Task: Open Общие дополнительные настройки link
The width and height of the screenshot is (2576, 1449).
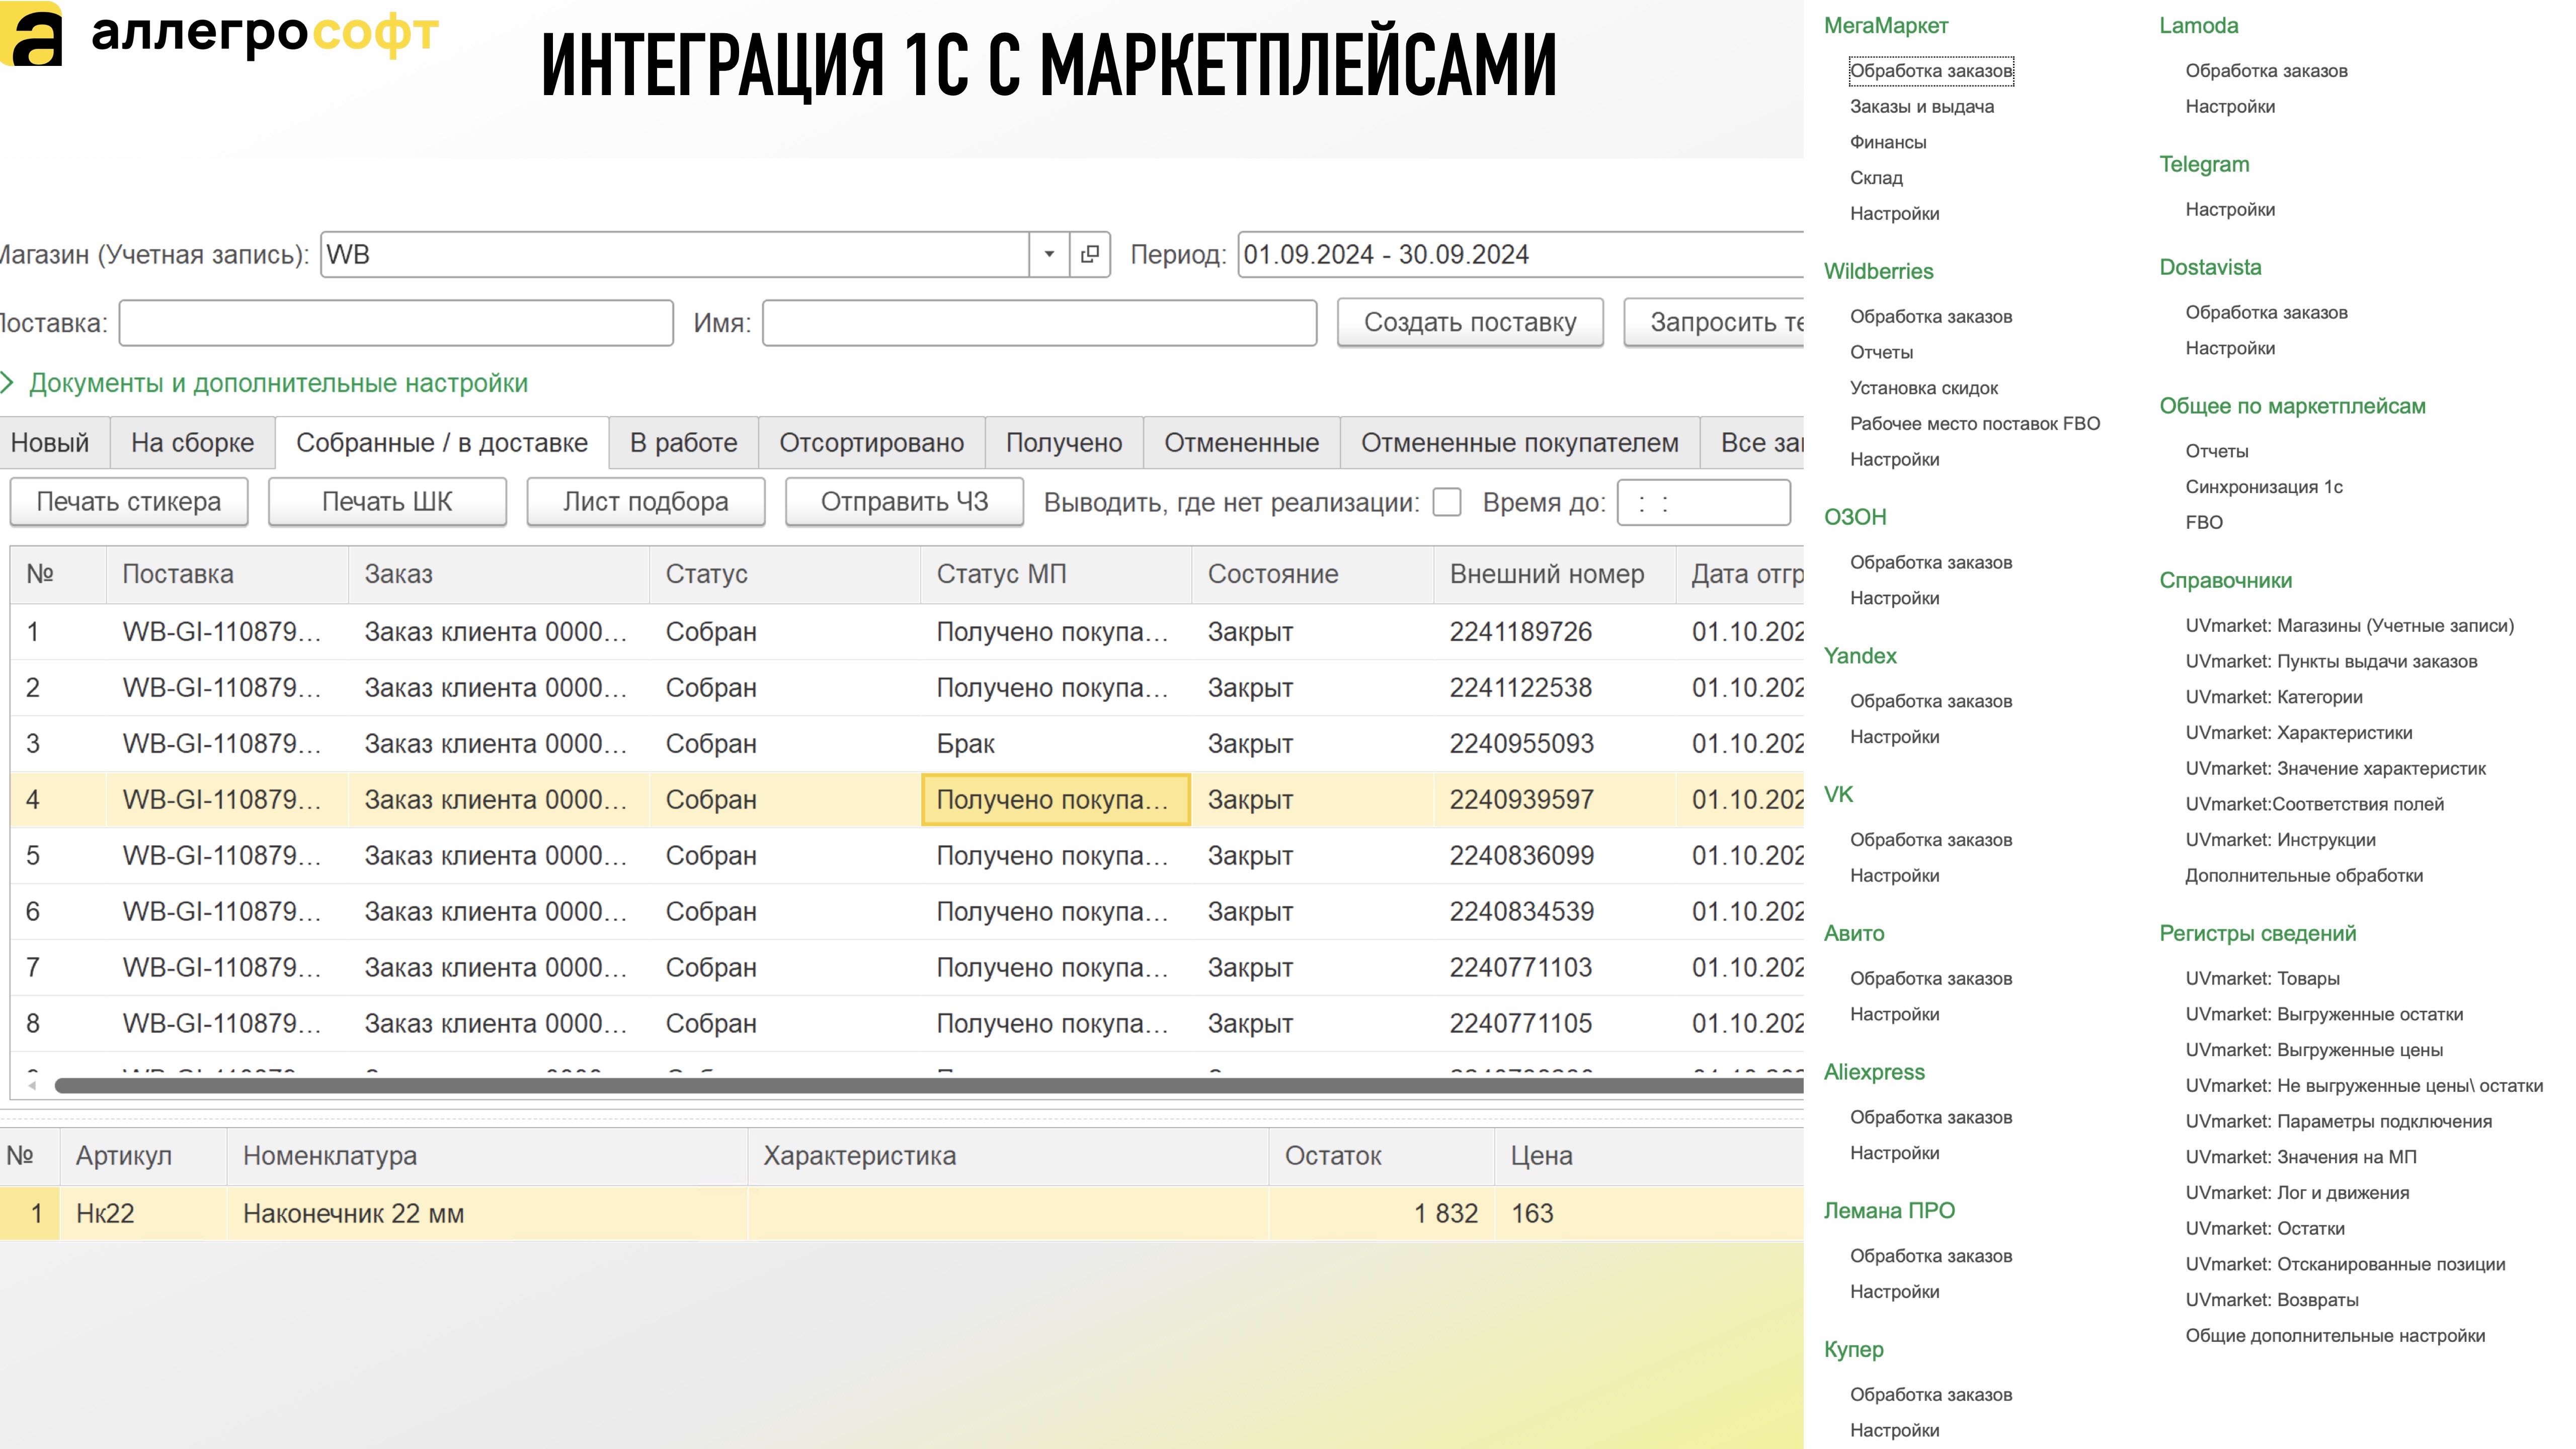Action: pyautogui.click(x=2334, y=1336)
